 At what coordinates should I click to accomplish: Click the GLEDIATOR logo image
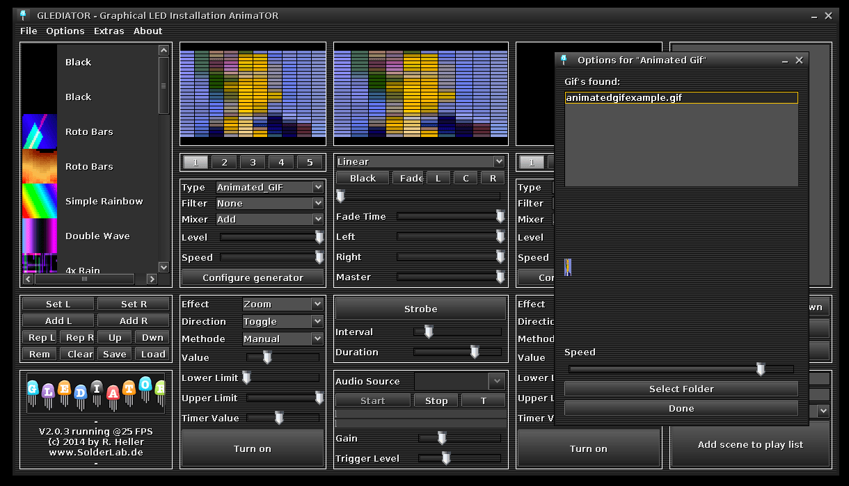(x=96, y=394)
